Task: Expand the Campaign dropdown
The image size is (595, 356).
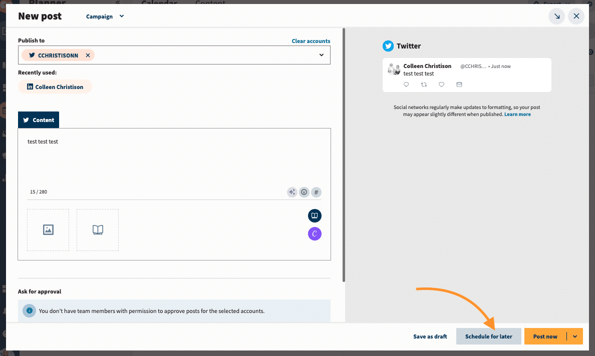Action: [105, 16]
